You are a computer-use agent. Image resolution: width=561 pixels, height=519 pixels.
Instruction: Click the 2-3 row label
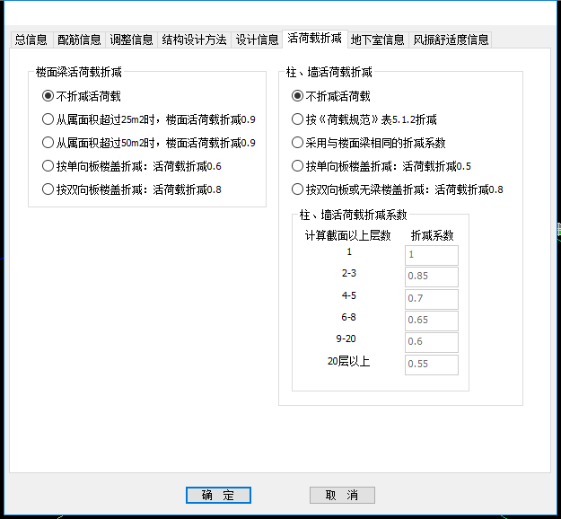(x=349, y=273)
